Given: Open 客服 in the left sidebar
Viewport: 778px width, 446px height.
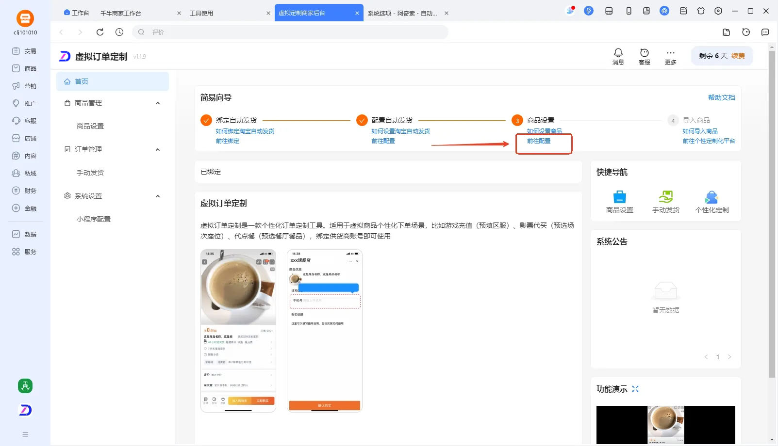Looking at the screenshot, I should pos(24,121).
